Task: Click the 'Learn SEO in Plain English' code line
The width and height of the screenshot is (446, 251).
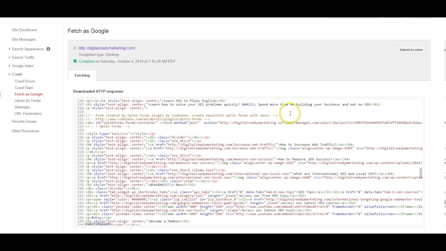Action: pos(156,101)
